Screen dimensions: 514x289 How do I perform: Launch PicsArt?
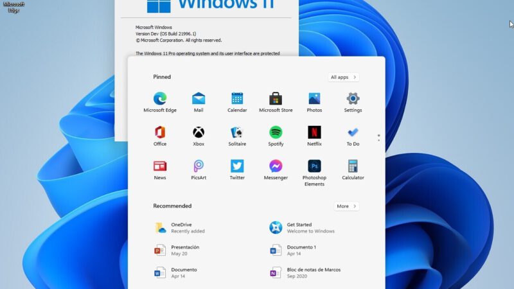pos(199,170)
